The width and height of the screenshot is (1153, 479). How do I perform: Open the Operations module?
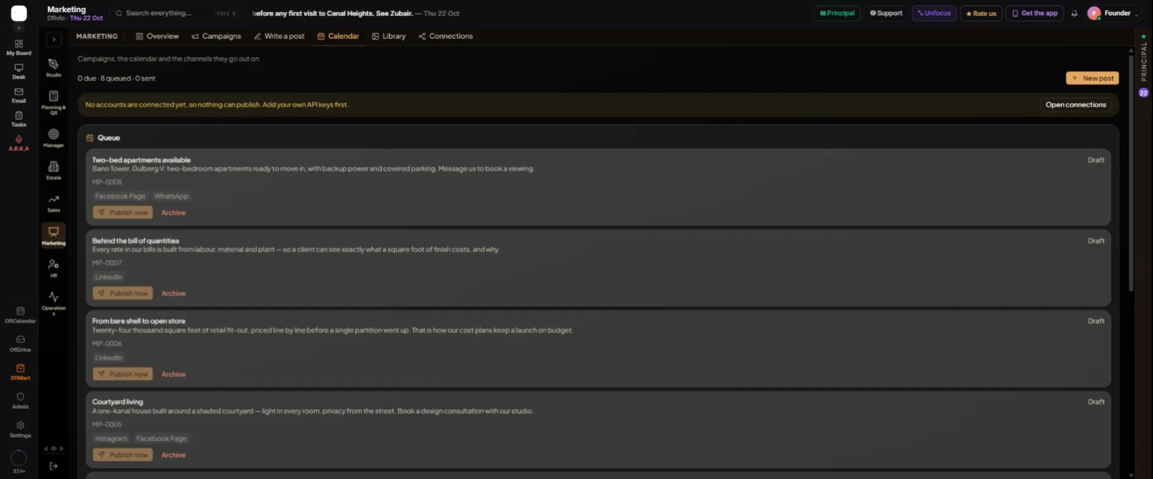(54, 303)
